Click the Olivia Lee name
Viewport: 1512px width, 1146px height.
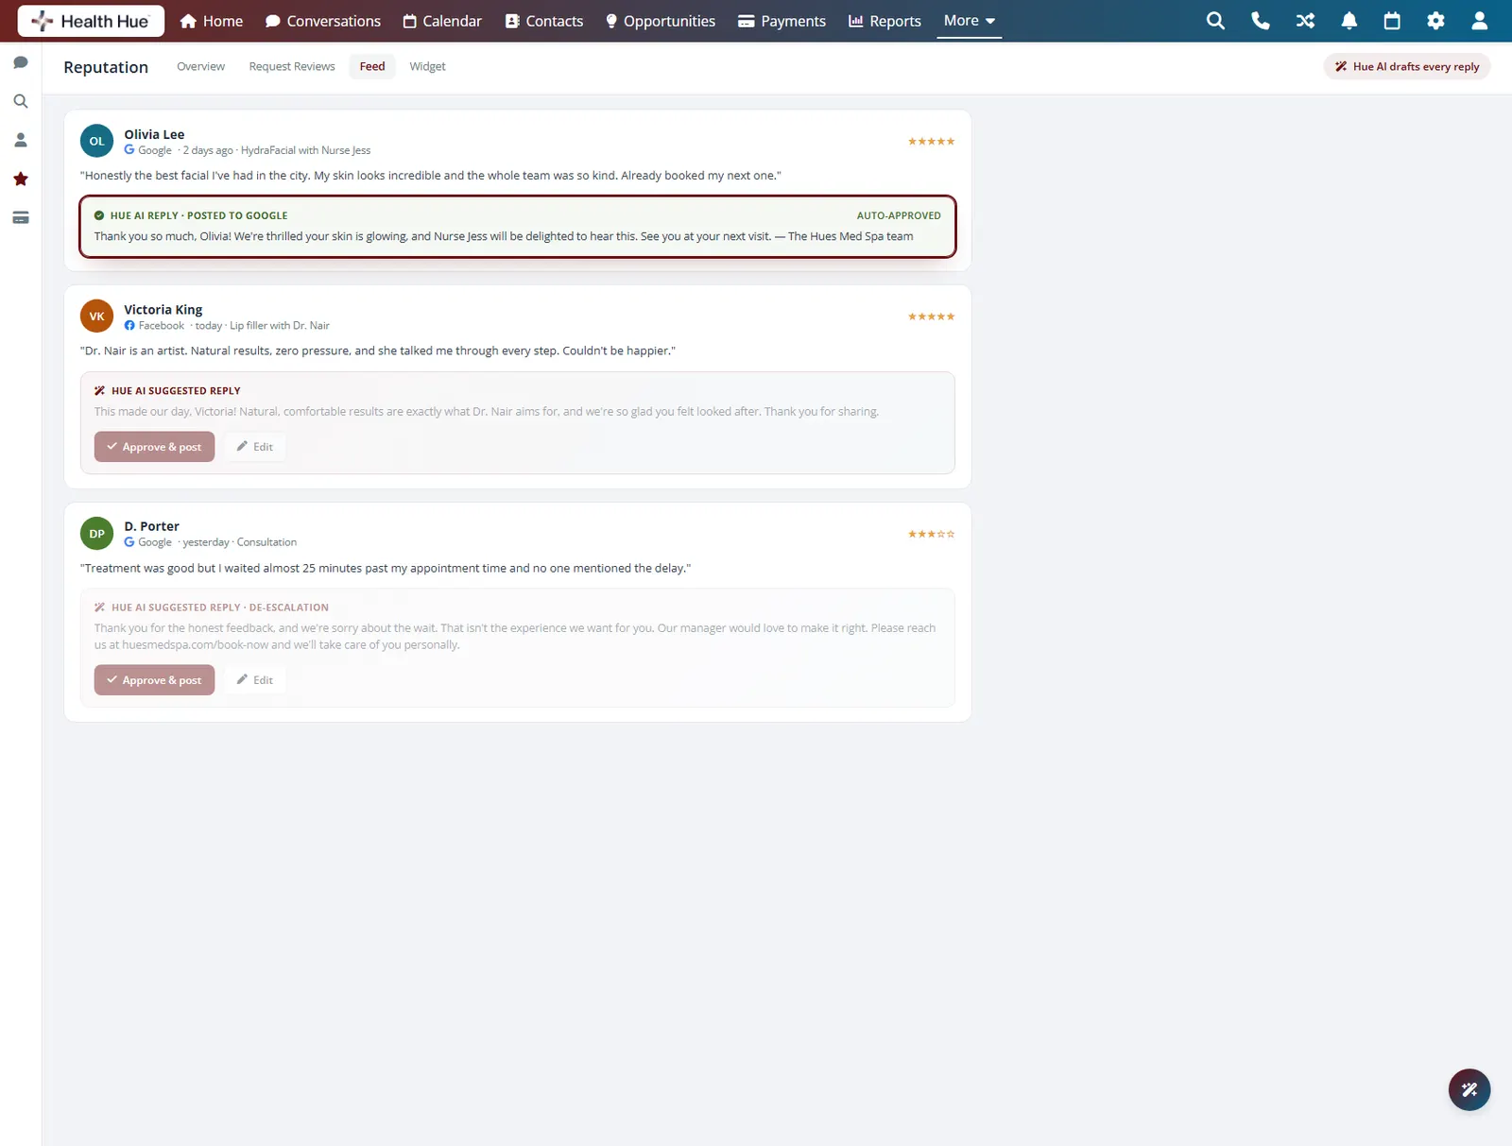coord(154,134)
